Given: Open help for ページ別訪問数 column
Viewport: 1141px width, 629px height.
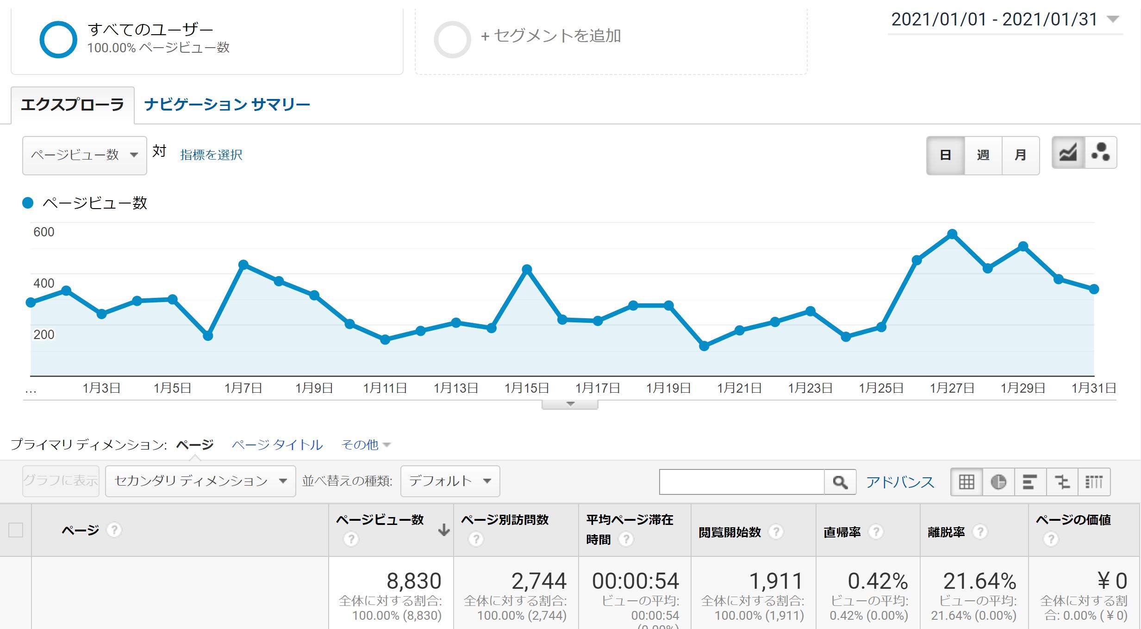Looking at the screenshot, I should tap(476, 539).
